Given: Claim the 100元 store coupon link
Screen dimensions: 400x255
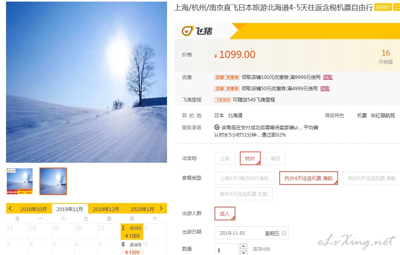Looking at the screenshot, I should (328, 77).
